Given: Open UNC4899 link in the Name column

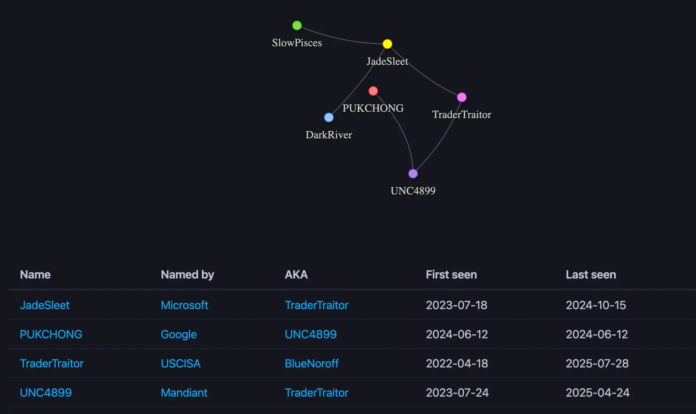Looking at the screenshot, I should coord(46,393).
